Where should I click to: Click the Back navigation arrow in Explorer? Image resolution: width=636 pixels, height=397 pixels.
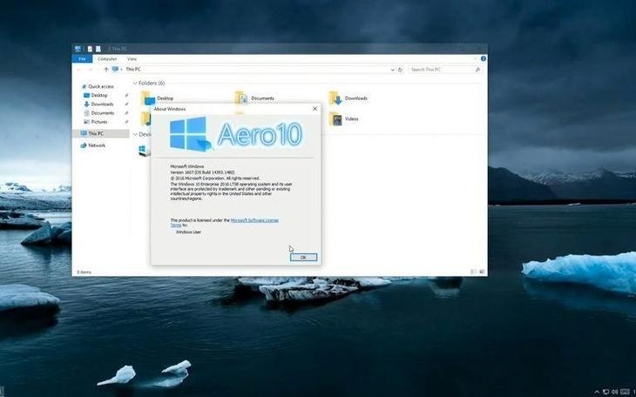(x=79, y=70)
